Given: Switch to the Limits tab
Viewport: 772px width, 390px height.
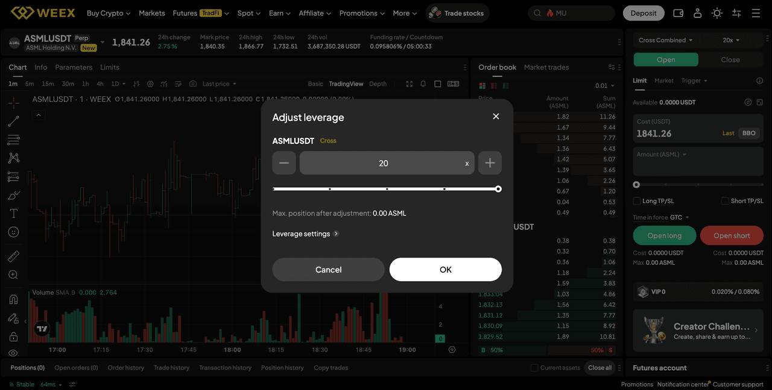Looking at the screenshot, I should [110, 67].
